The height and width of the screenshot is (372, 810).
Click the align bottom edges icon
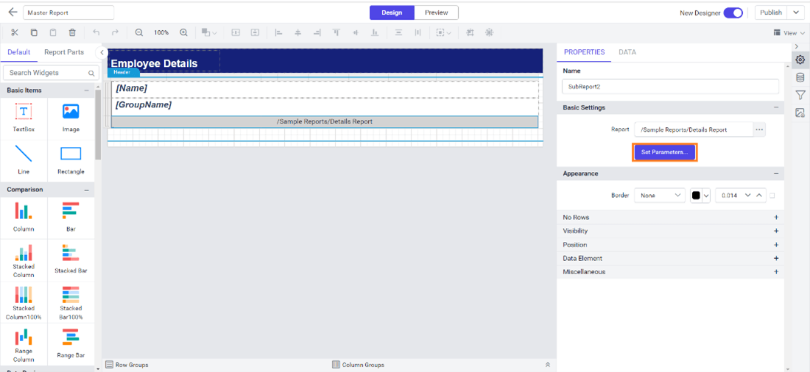click(375, 32)
